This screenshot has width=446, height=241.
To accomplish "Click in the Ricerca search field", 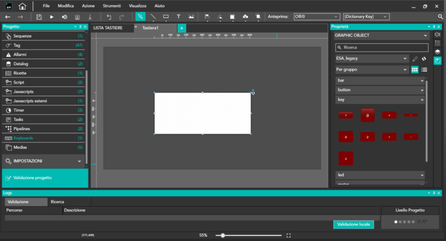I will 382,47.
